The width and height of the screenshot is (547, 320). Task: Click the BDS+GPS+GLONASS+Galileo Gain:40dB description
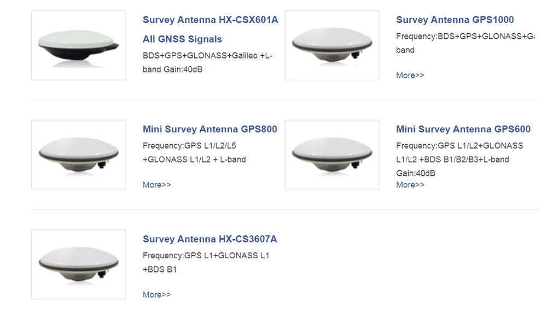coord(207,63)
